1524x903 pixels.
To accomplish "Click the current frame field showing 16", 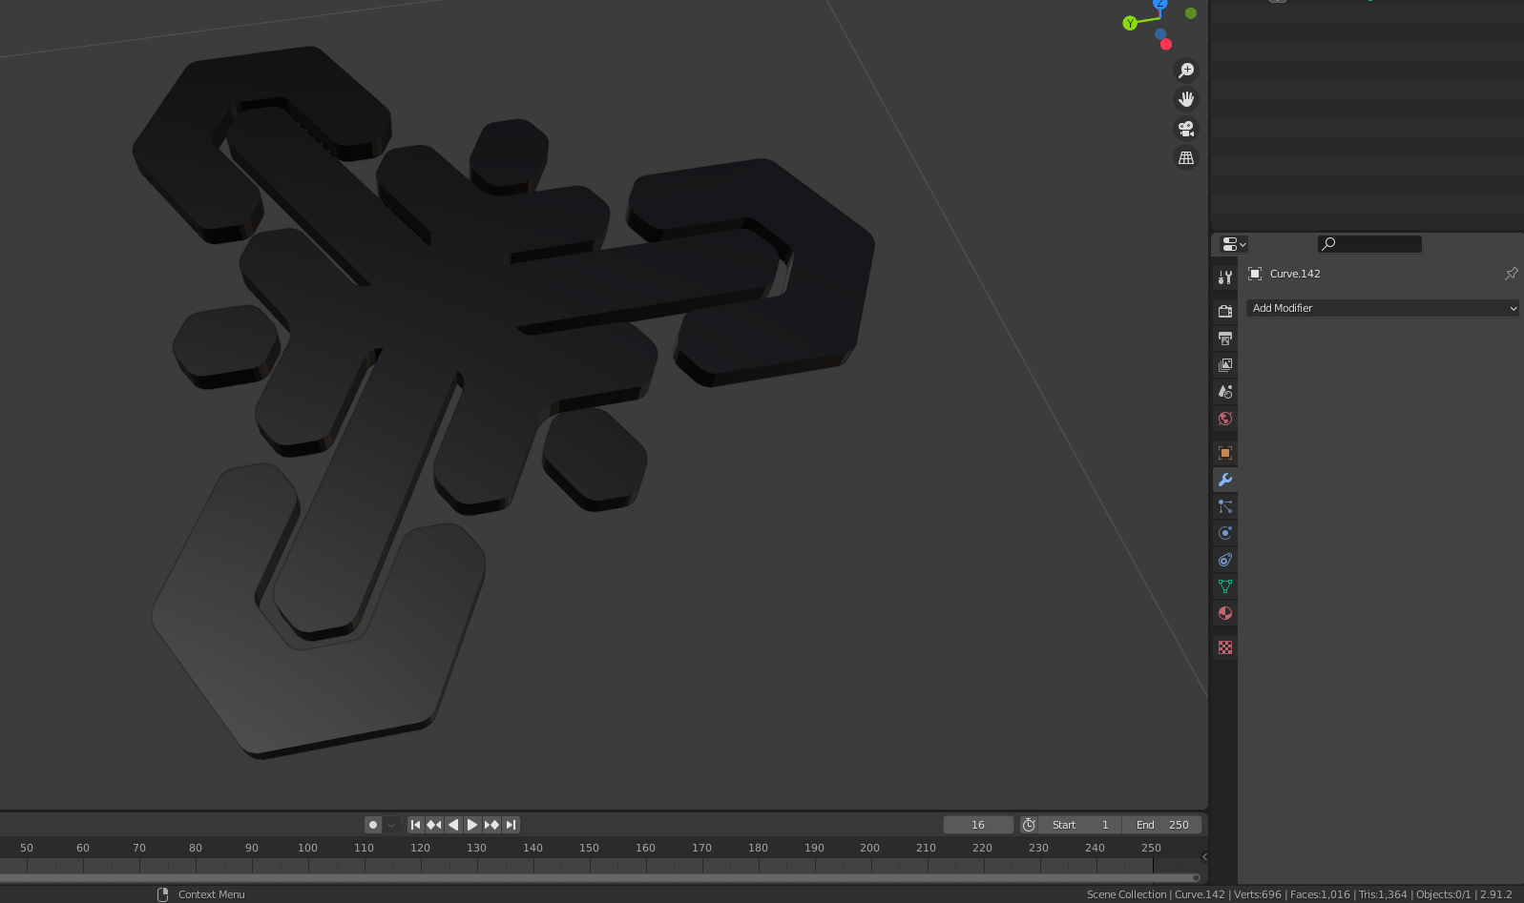I will pos(977,825).
